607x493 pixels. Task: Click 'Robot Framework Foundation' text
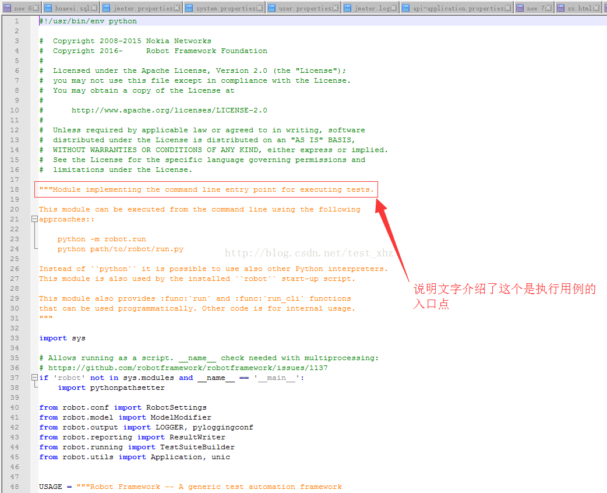207,51
